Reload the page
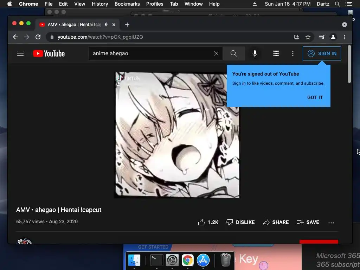Viewport: 360px width, 270px height. coord(38,37)
